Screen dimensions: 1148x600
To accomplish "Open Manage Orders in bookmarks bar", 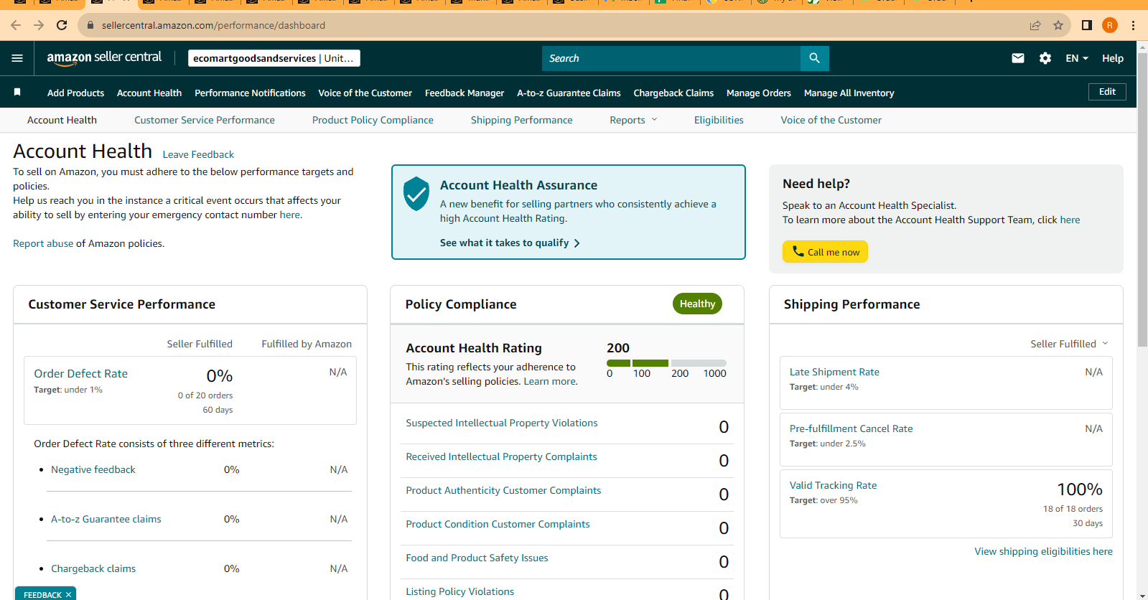I will pos(759,93).
